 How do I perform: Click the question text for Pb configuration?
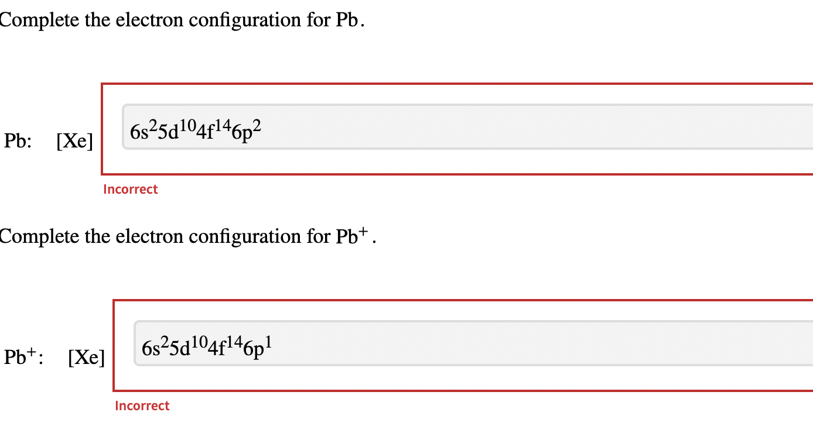click(x=176, y=19)
